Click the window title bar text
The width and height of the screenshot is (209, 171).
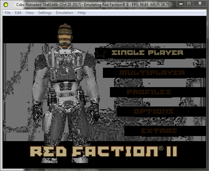[x=93, y=5]
